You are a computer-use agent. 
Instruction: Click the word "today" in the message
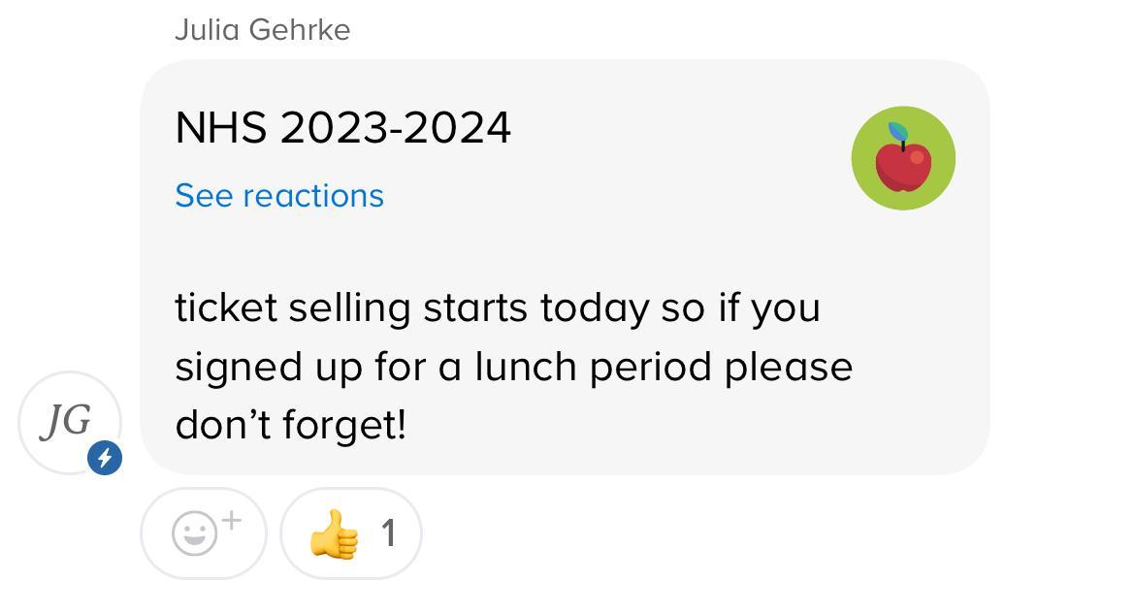594,308
